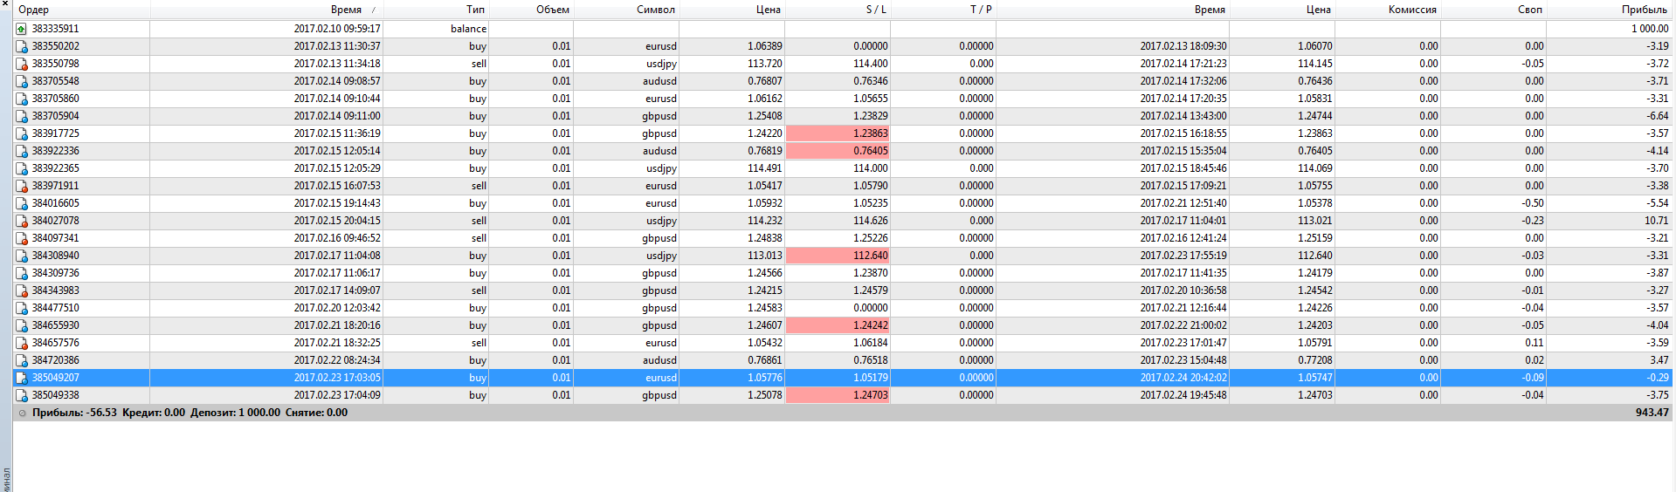The height and width of the screenshot is (492, 1676).
Task: Sort by the S / L column header
Action: (838, 10)
